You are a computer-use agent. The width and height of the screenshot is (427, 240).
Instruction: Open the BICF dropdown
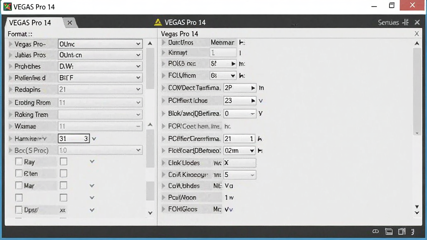100,78
